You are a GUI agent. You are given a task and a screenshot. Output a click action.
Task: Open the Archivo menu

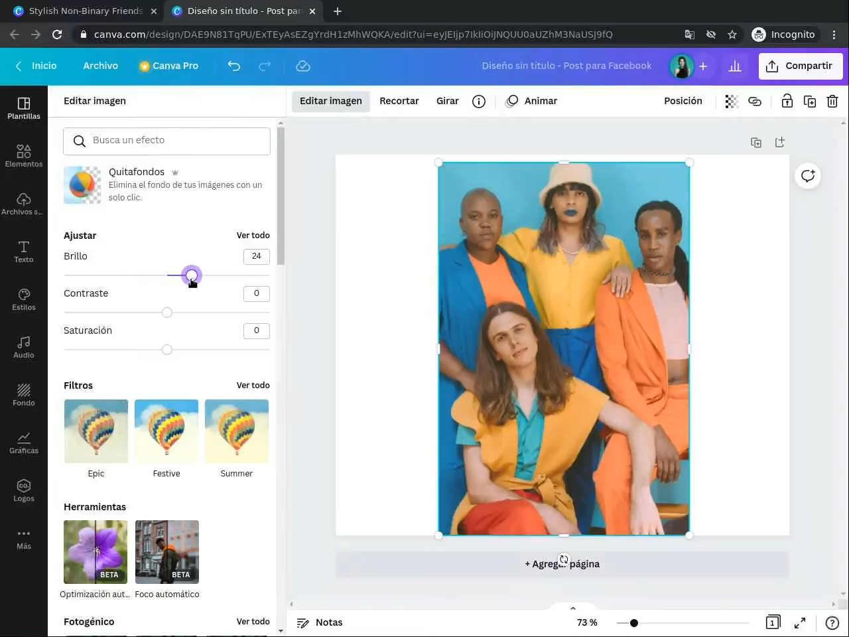[100, 66]
